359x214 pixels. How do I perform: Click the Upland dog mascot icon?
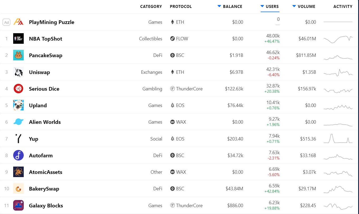[x=18, y=105]
